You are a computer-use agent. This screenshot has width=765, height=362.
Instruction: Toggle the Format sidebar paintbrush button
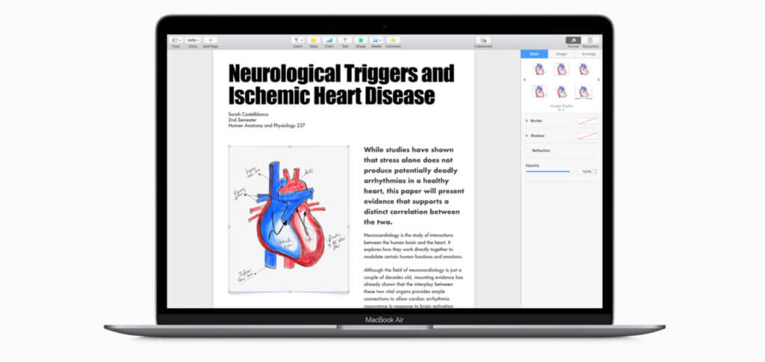[573, 40]
